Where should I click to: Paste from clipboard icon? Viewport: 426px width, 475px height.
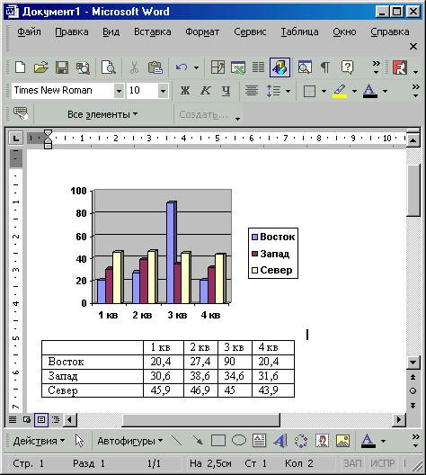click(x=155, y=67)
